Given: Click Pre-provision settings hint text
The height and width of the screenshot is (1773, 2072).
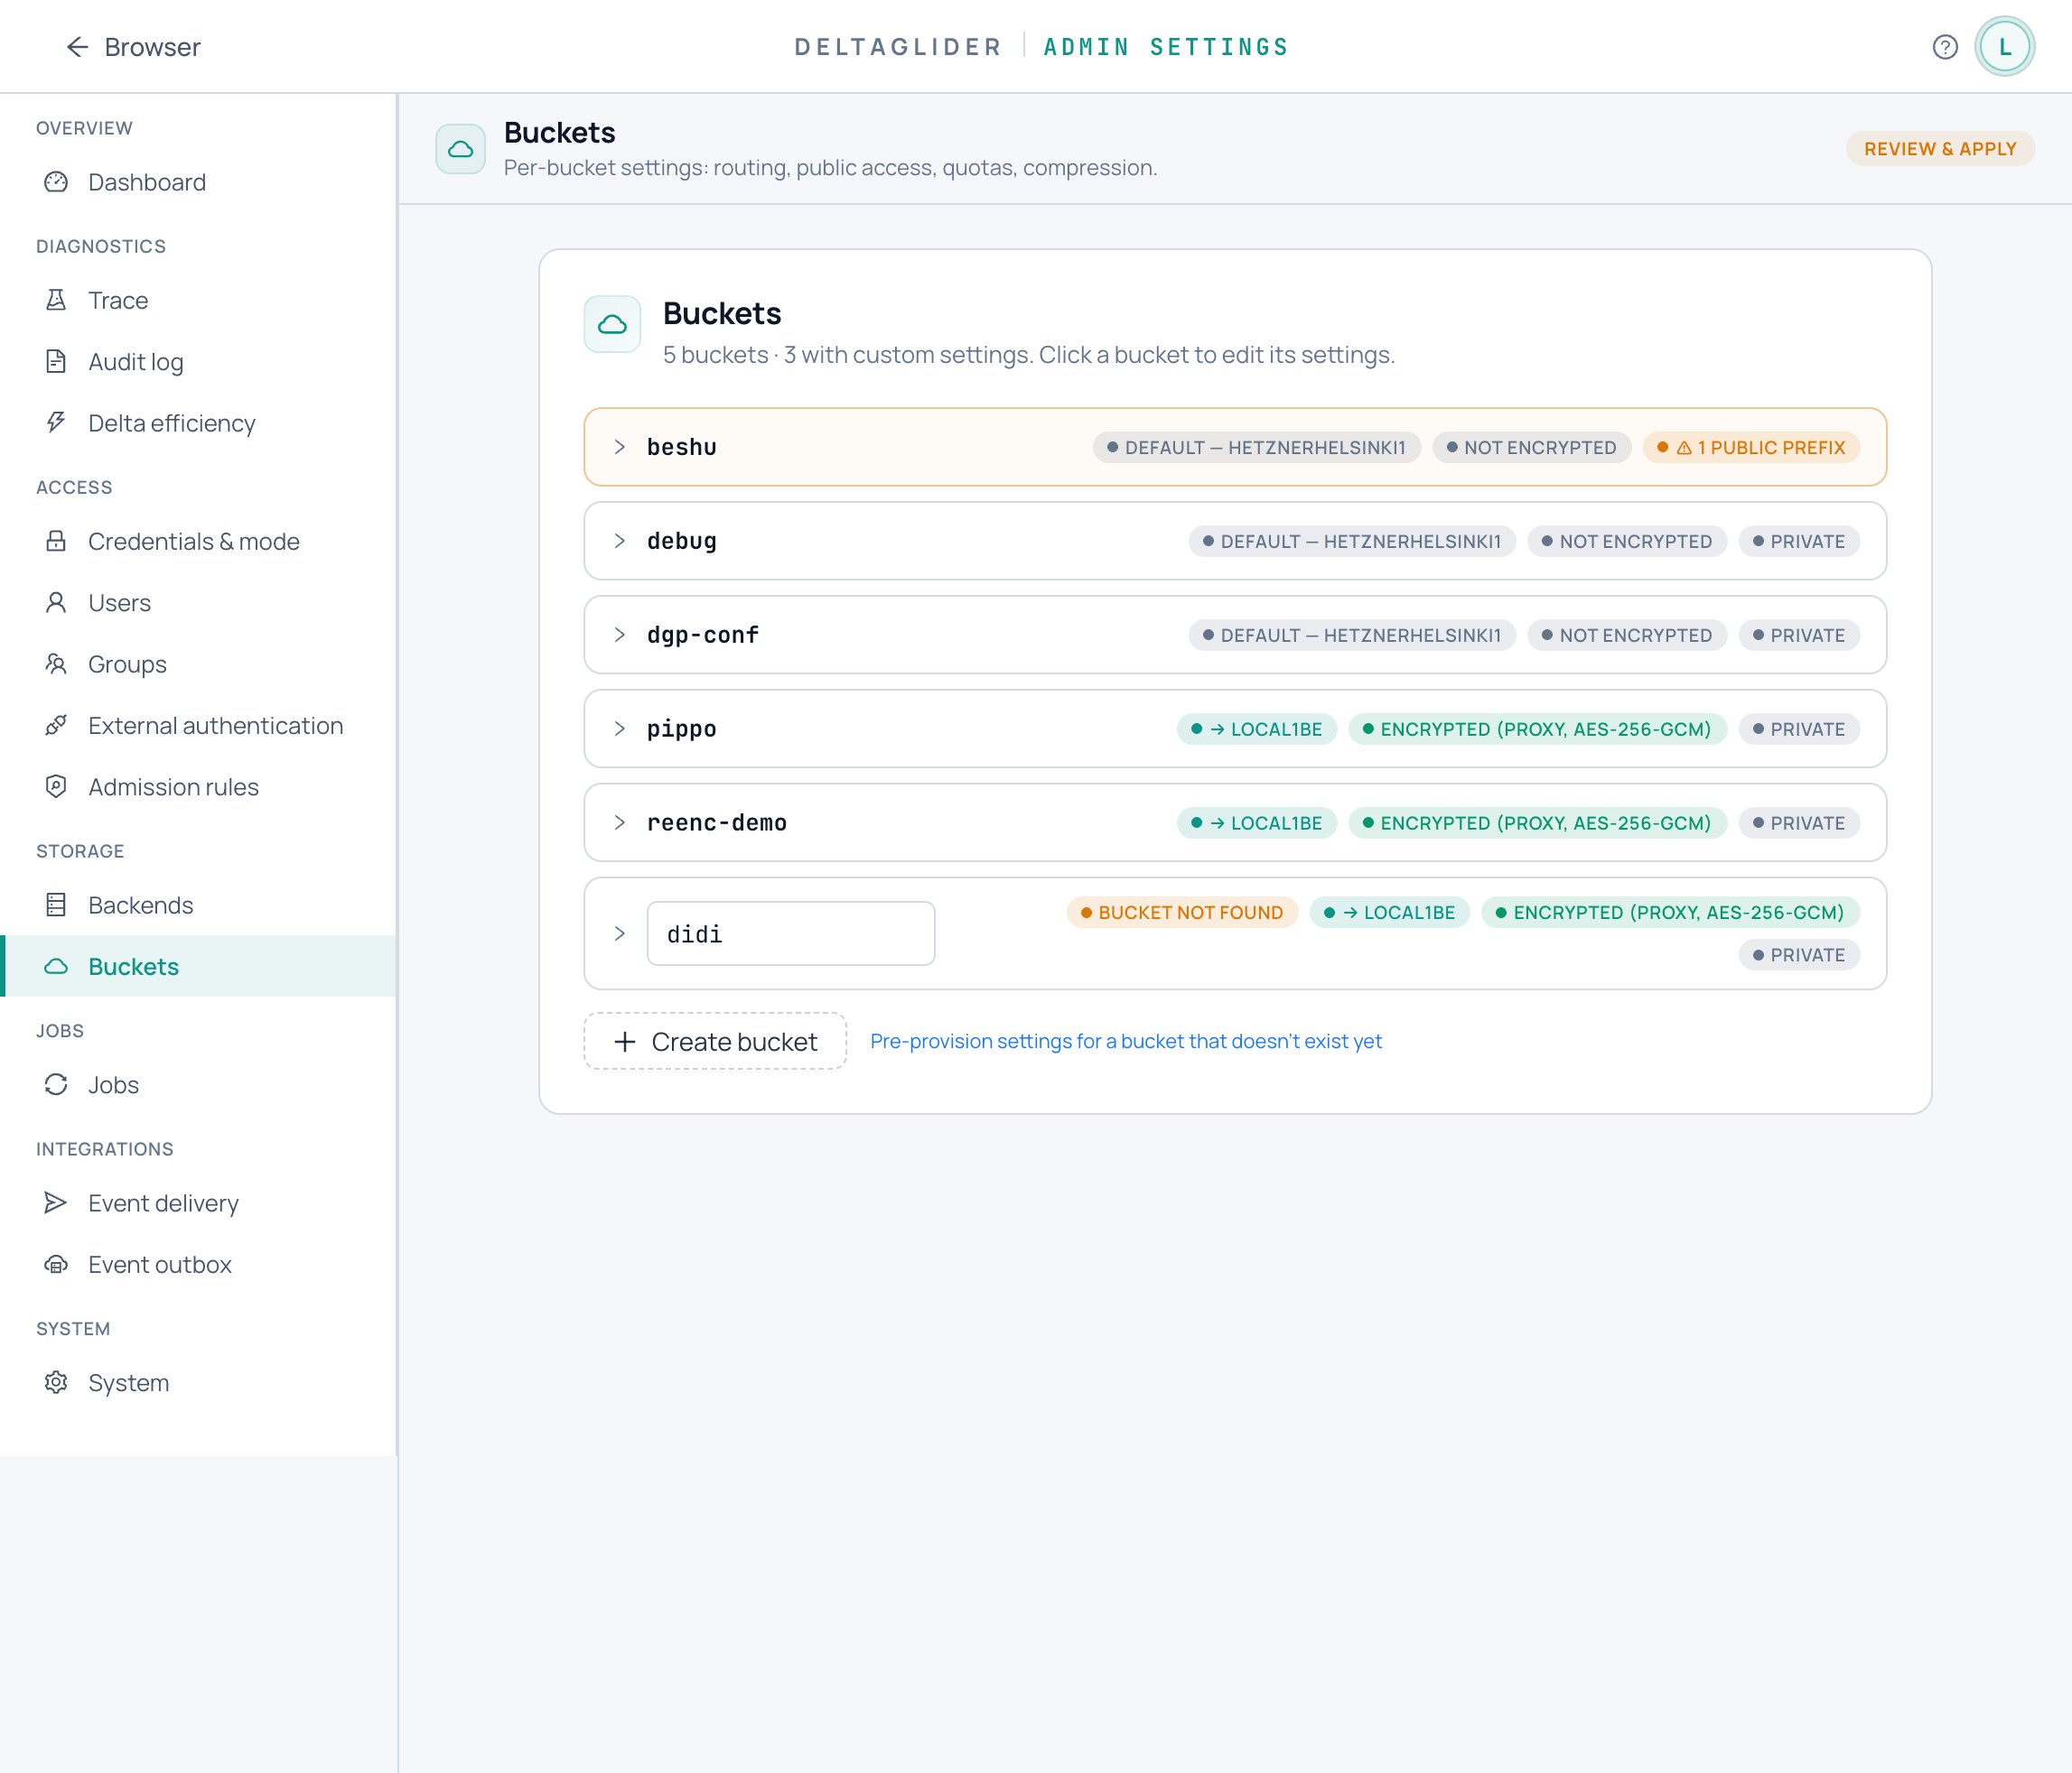Looking at the screenshot, I should [1126, 1042].
